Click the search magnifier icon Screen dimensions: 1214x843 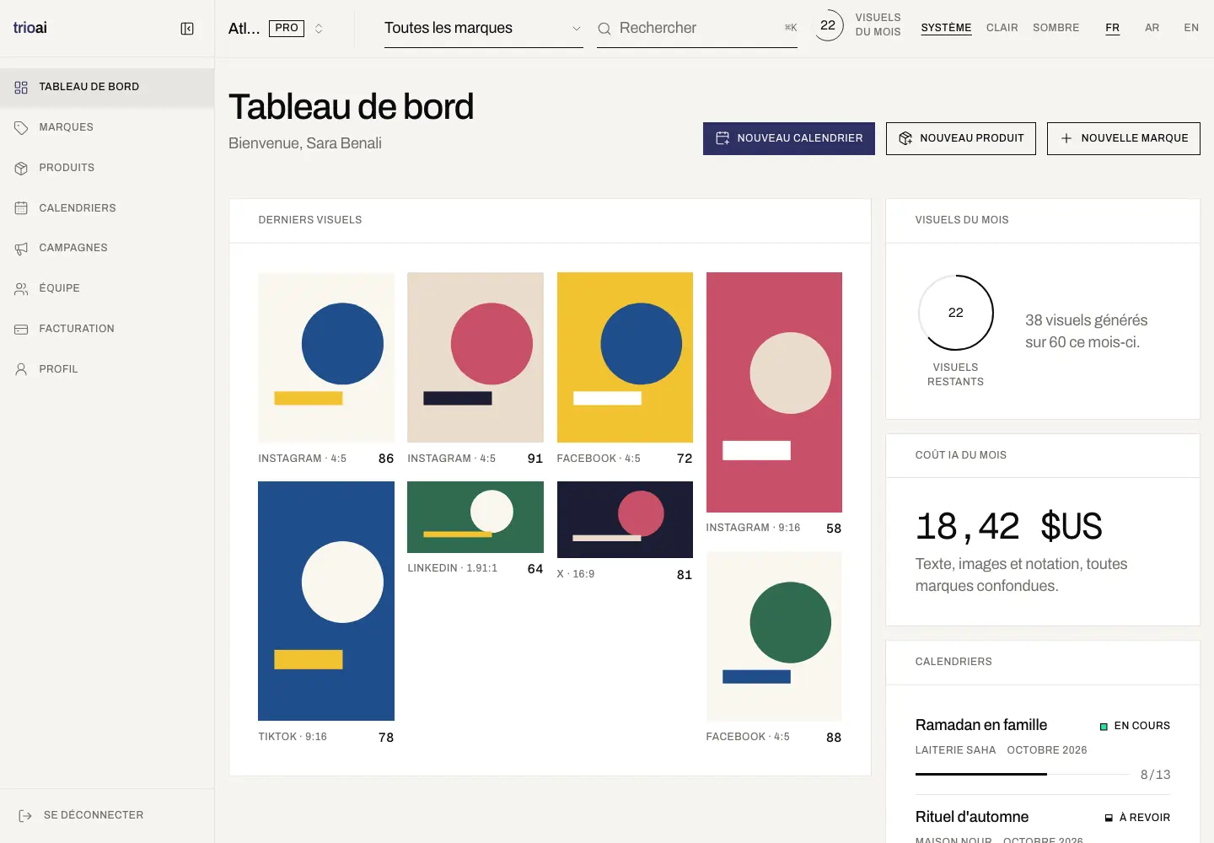[x=604, y=29]
